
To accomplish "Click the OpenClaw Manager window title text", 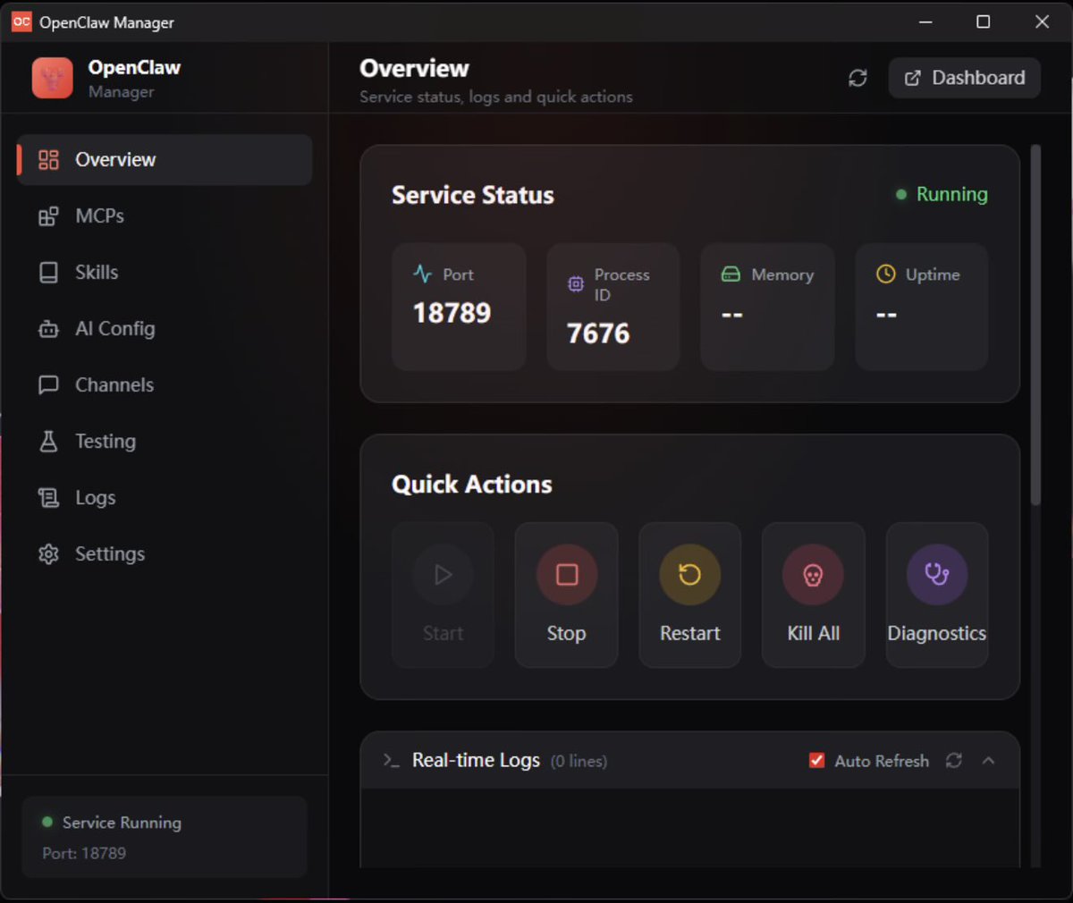I will 106,22.
